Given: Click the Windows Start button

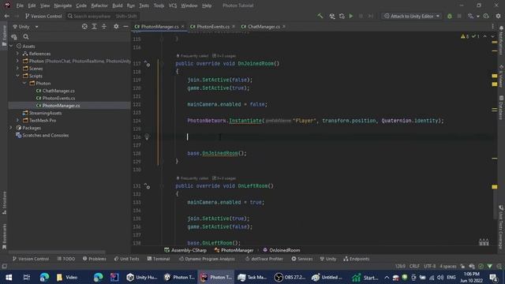Looking at the screenshot, I should (x=9, y=277).
